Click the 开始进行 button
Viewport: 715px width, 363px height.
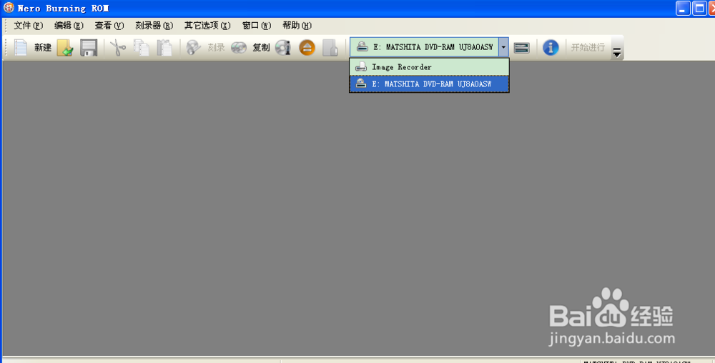click(588, 47)
